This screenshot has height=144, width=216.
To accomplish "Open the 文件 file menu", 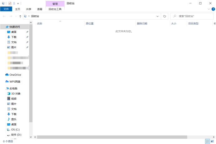I will tap(6, 9).
